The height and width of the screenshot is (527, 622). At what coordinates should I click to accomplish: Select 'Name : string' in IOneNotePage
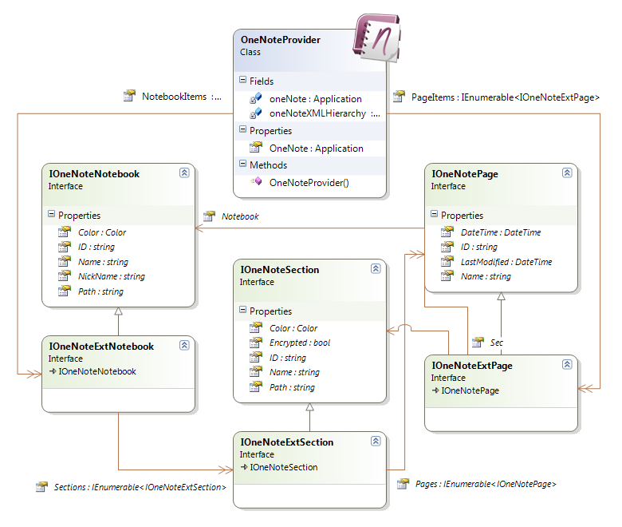(486, 276)
